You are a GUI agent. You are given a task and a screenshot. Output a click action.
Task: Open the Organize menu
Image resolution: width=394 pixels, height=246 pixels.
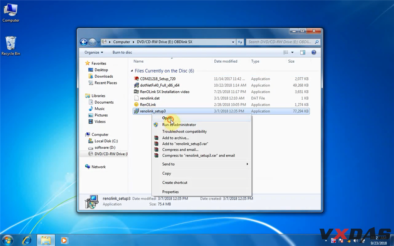tap(94, 52)
